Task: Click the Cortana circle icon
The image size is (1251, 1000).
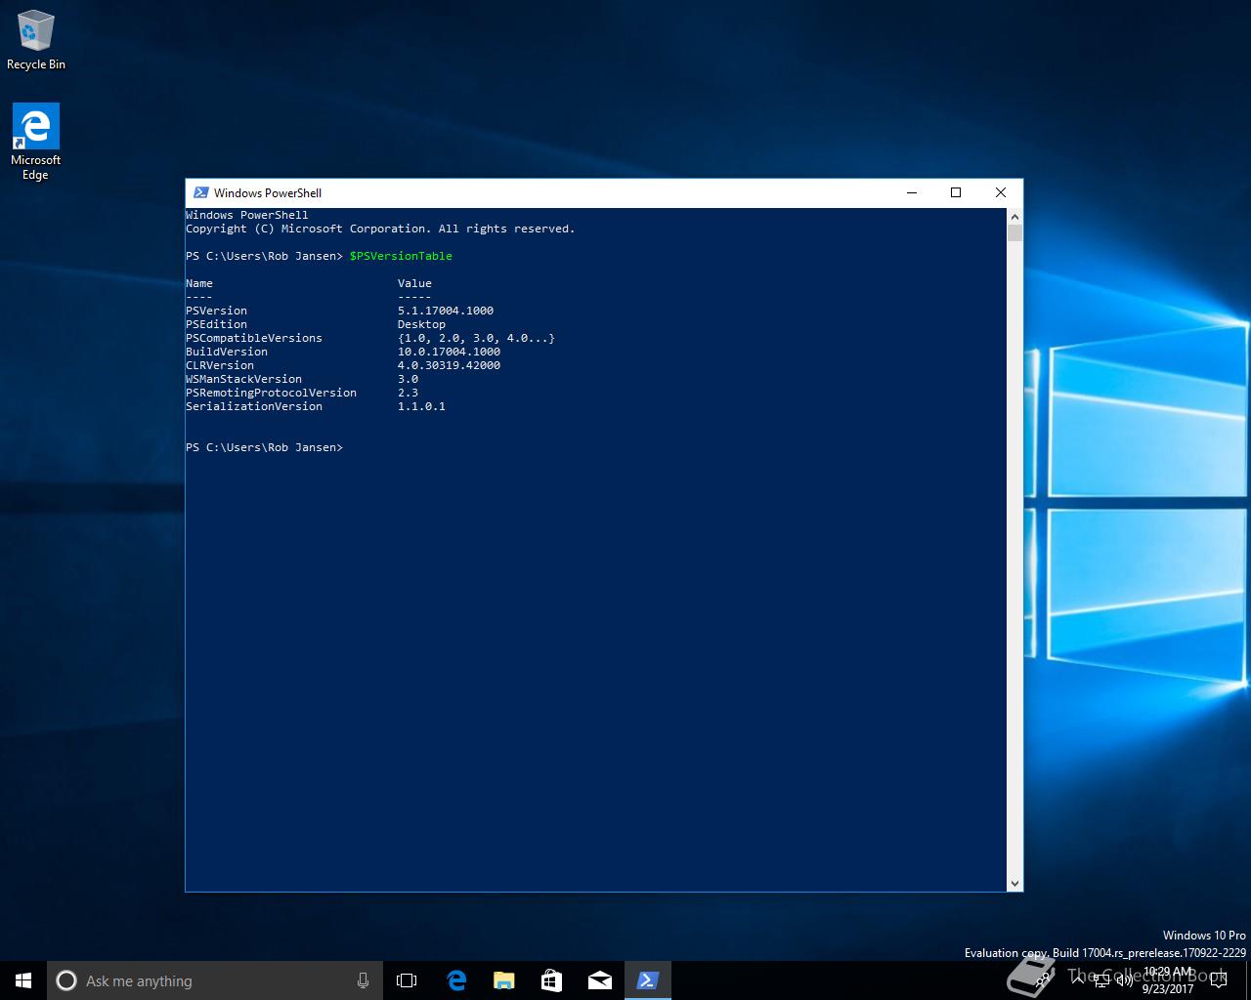Action: [65, 980]
